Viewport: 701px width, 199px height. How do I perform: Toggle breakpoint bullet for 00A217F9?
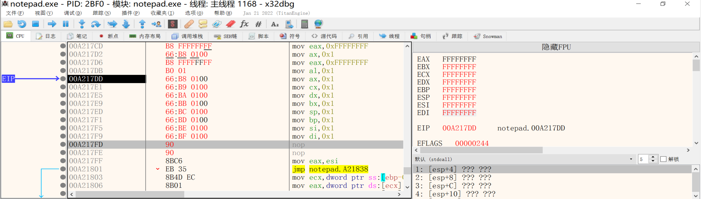pyautogui.click(x=63, y=136)
